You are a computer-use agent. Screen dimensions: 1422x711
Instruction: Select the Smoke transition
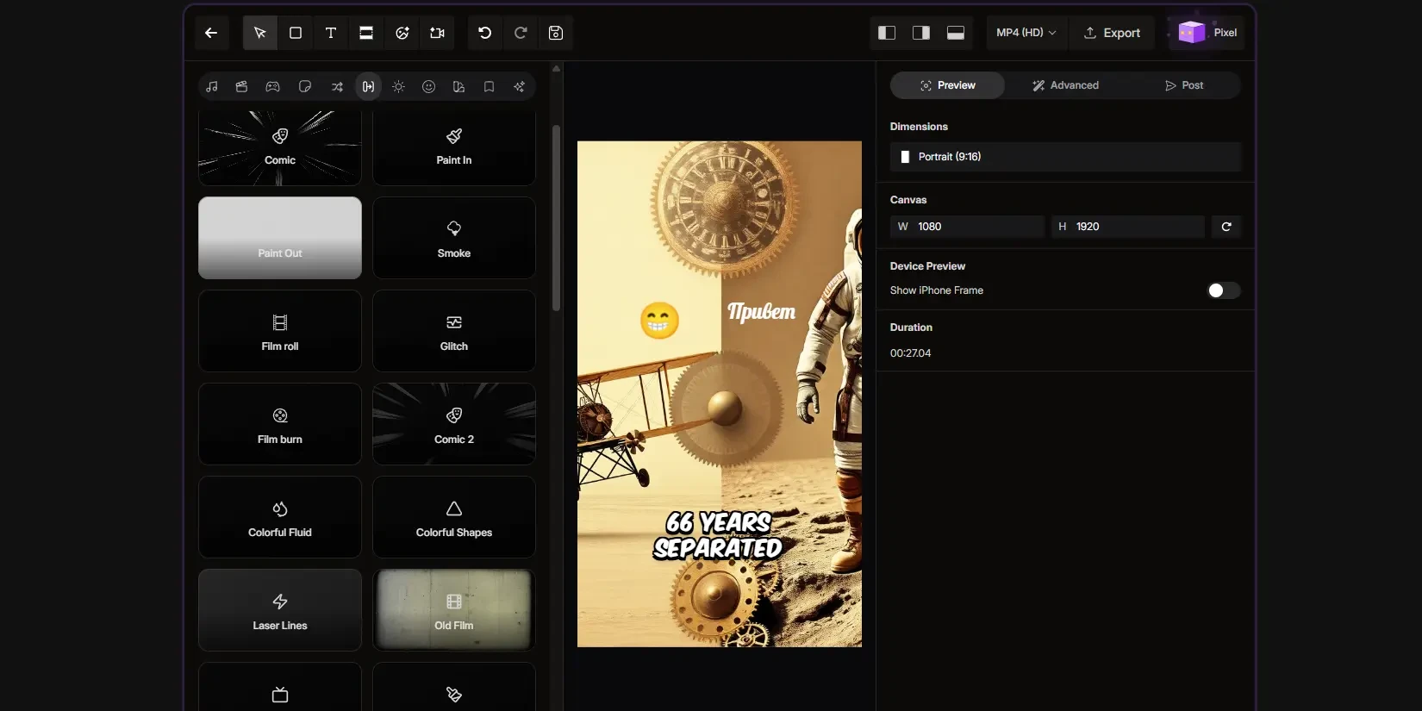454,238
